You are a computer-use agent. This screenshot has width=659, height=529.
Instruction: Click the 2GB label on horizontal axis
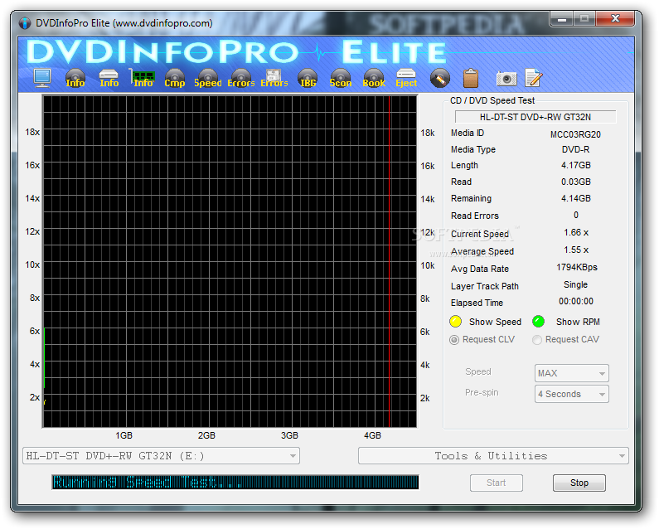point(206,435)
